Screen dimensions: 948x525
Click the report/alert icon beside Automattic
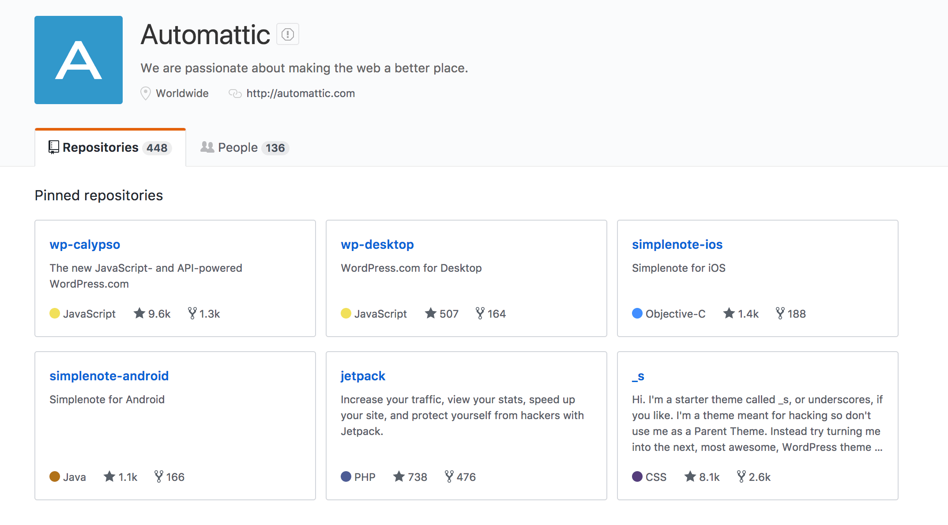288,34
